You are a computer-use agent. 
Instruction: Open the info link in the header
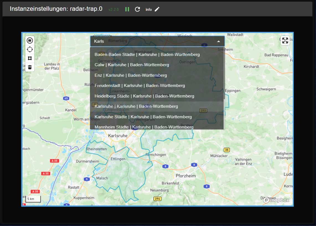(x=149, y=9)
